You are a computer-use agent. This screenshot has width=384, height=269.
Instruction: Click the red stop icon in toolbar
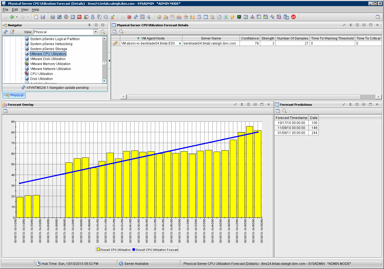(x=129, y=17)
